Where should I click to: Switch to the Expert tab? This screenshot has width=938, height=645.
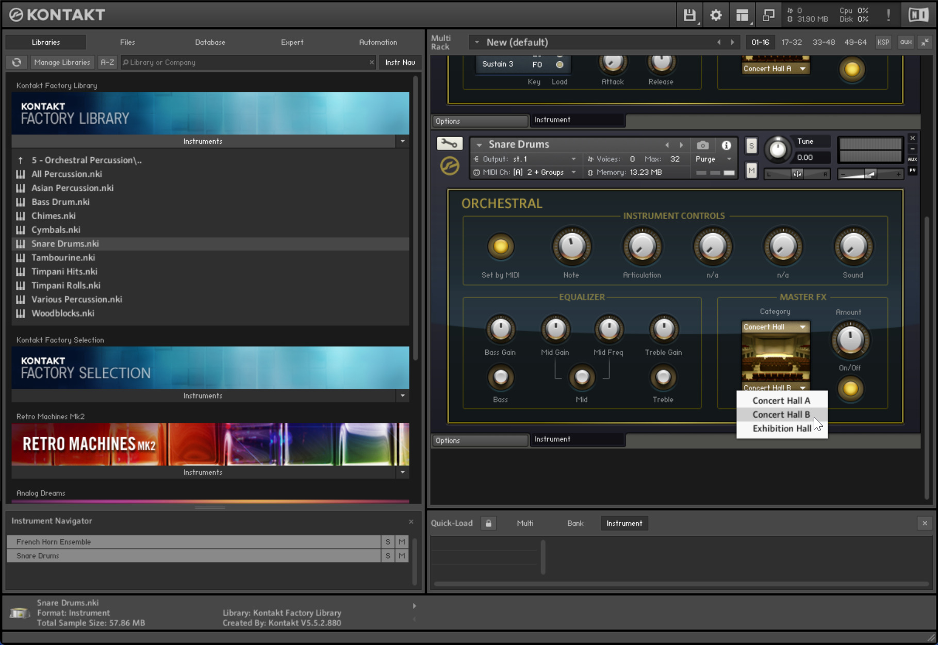(292, 42)
